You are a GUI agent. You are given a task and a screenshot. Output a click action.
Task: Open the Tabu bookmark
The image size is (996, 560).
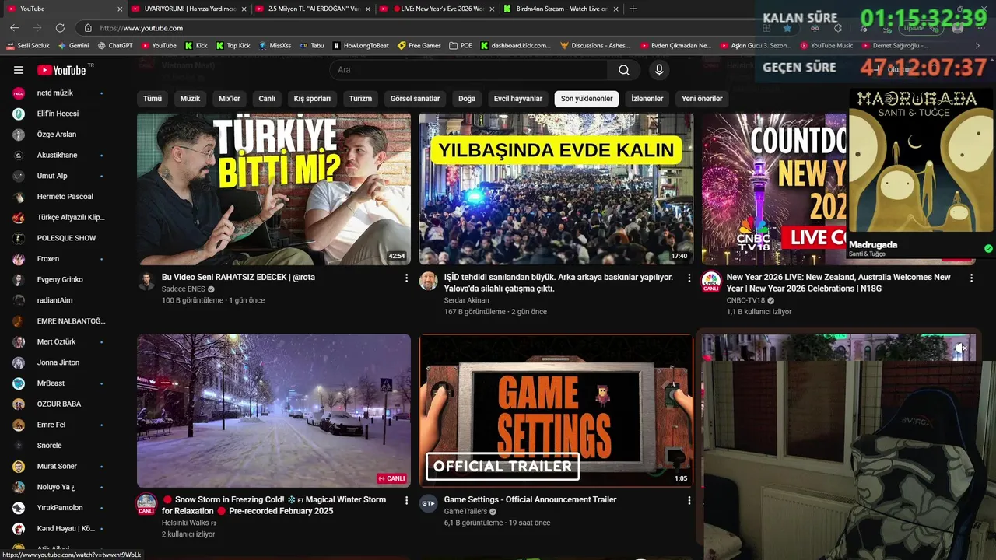[x=311, y=46]
